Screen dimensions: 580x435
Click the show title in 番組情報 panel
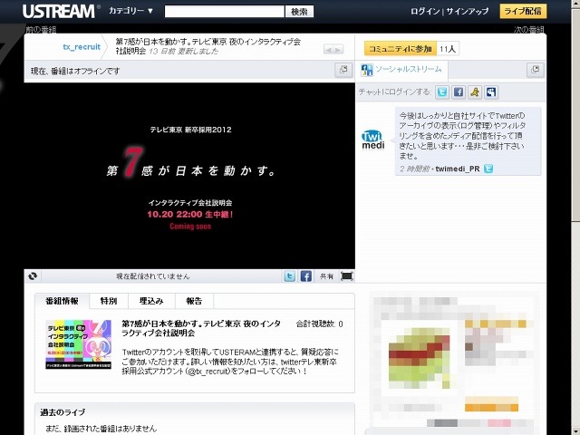tap(201, 328)
